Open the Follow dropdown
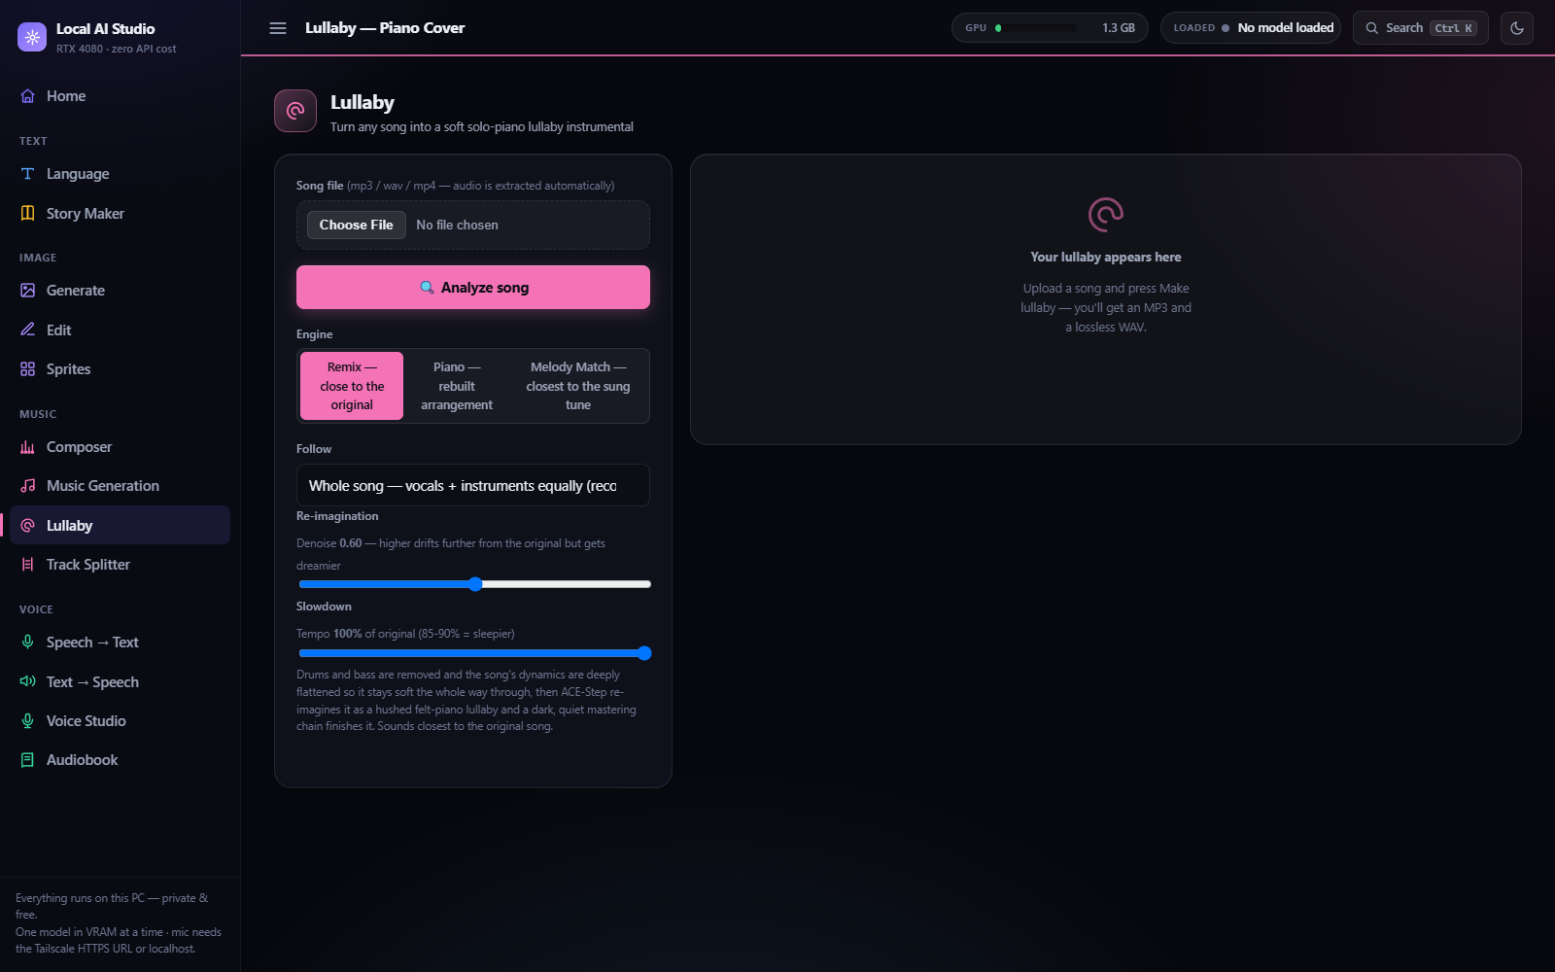The image size is (1555, 972). coord(473,485)
